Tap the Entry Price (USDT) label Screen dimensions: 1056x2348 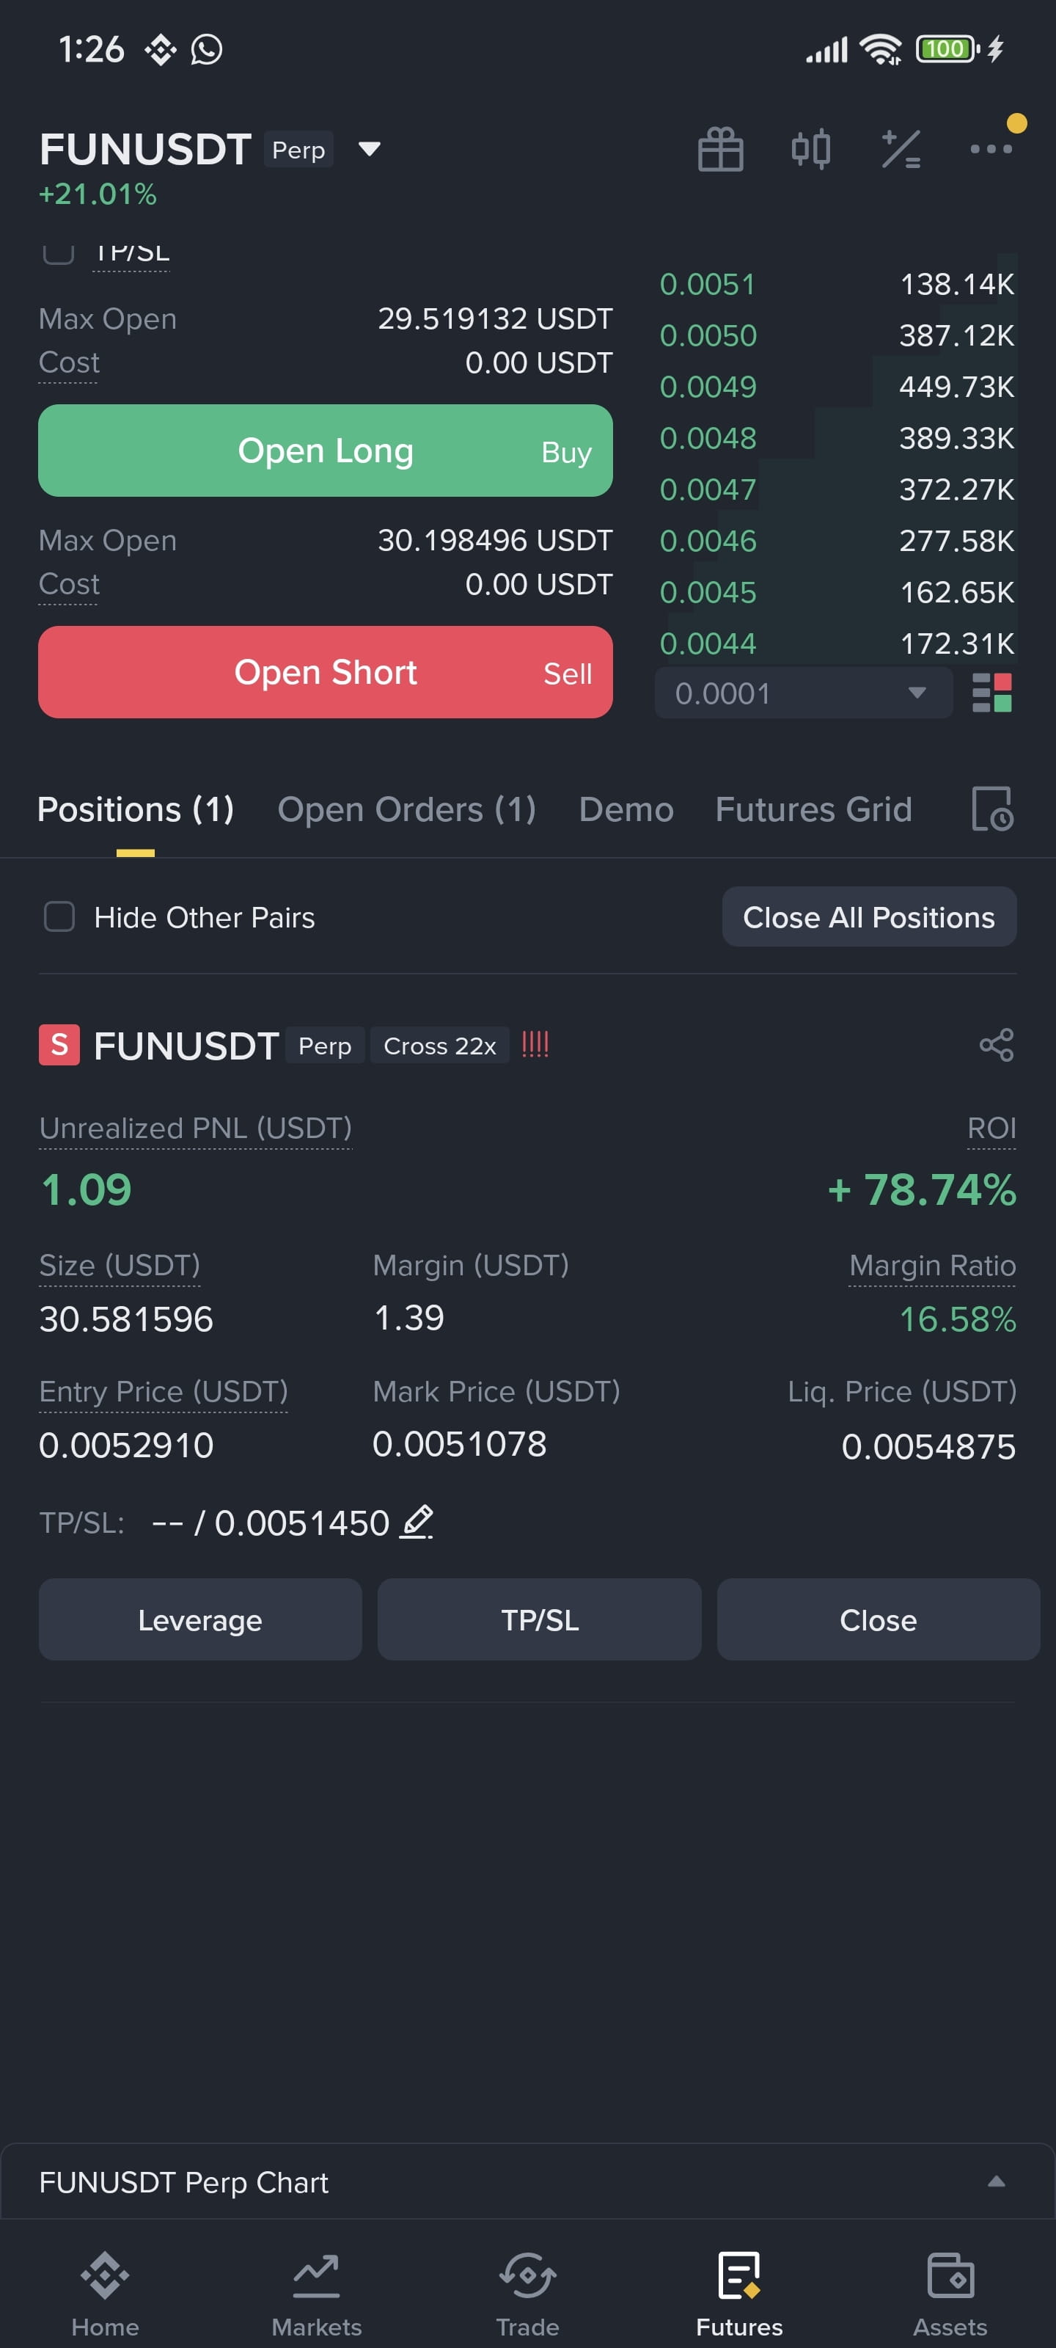tap(163, 1392)
